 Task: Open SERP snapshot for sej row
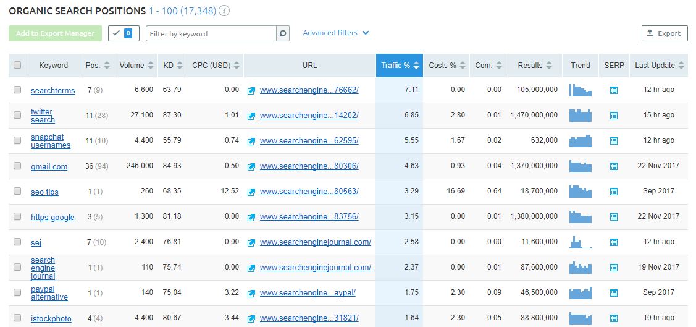coord(613,242)
